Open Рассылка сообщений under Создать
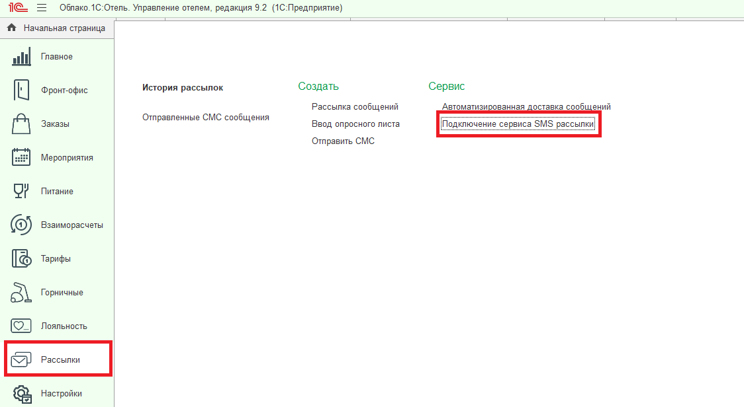The width and height of the screenshot is (744, 407). click(x=355, y=106)
